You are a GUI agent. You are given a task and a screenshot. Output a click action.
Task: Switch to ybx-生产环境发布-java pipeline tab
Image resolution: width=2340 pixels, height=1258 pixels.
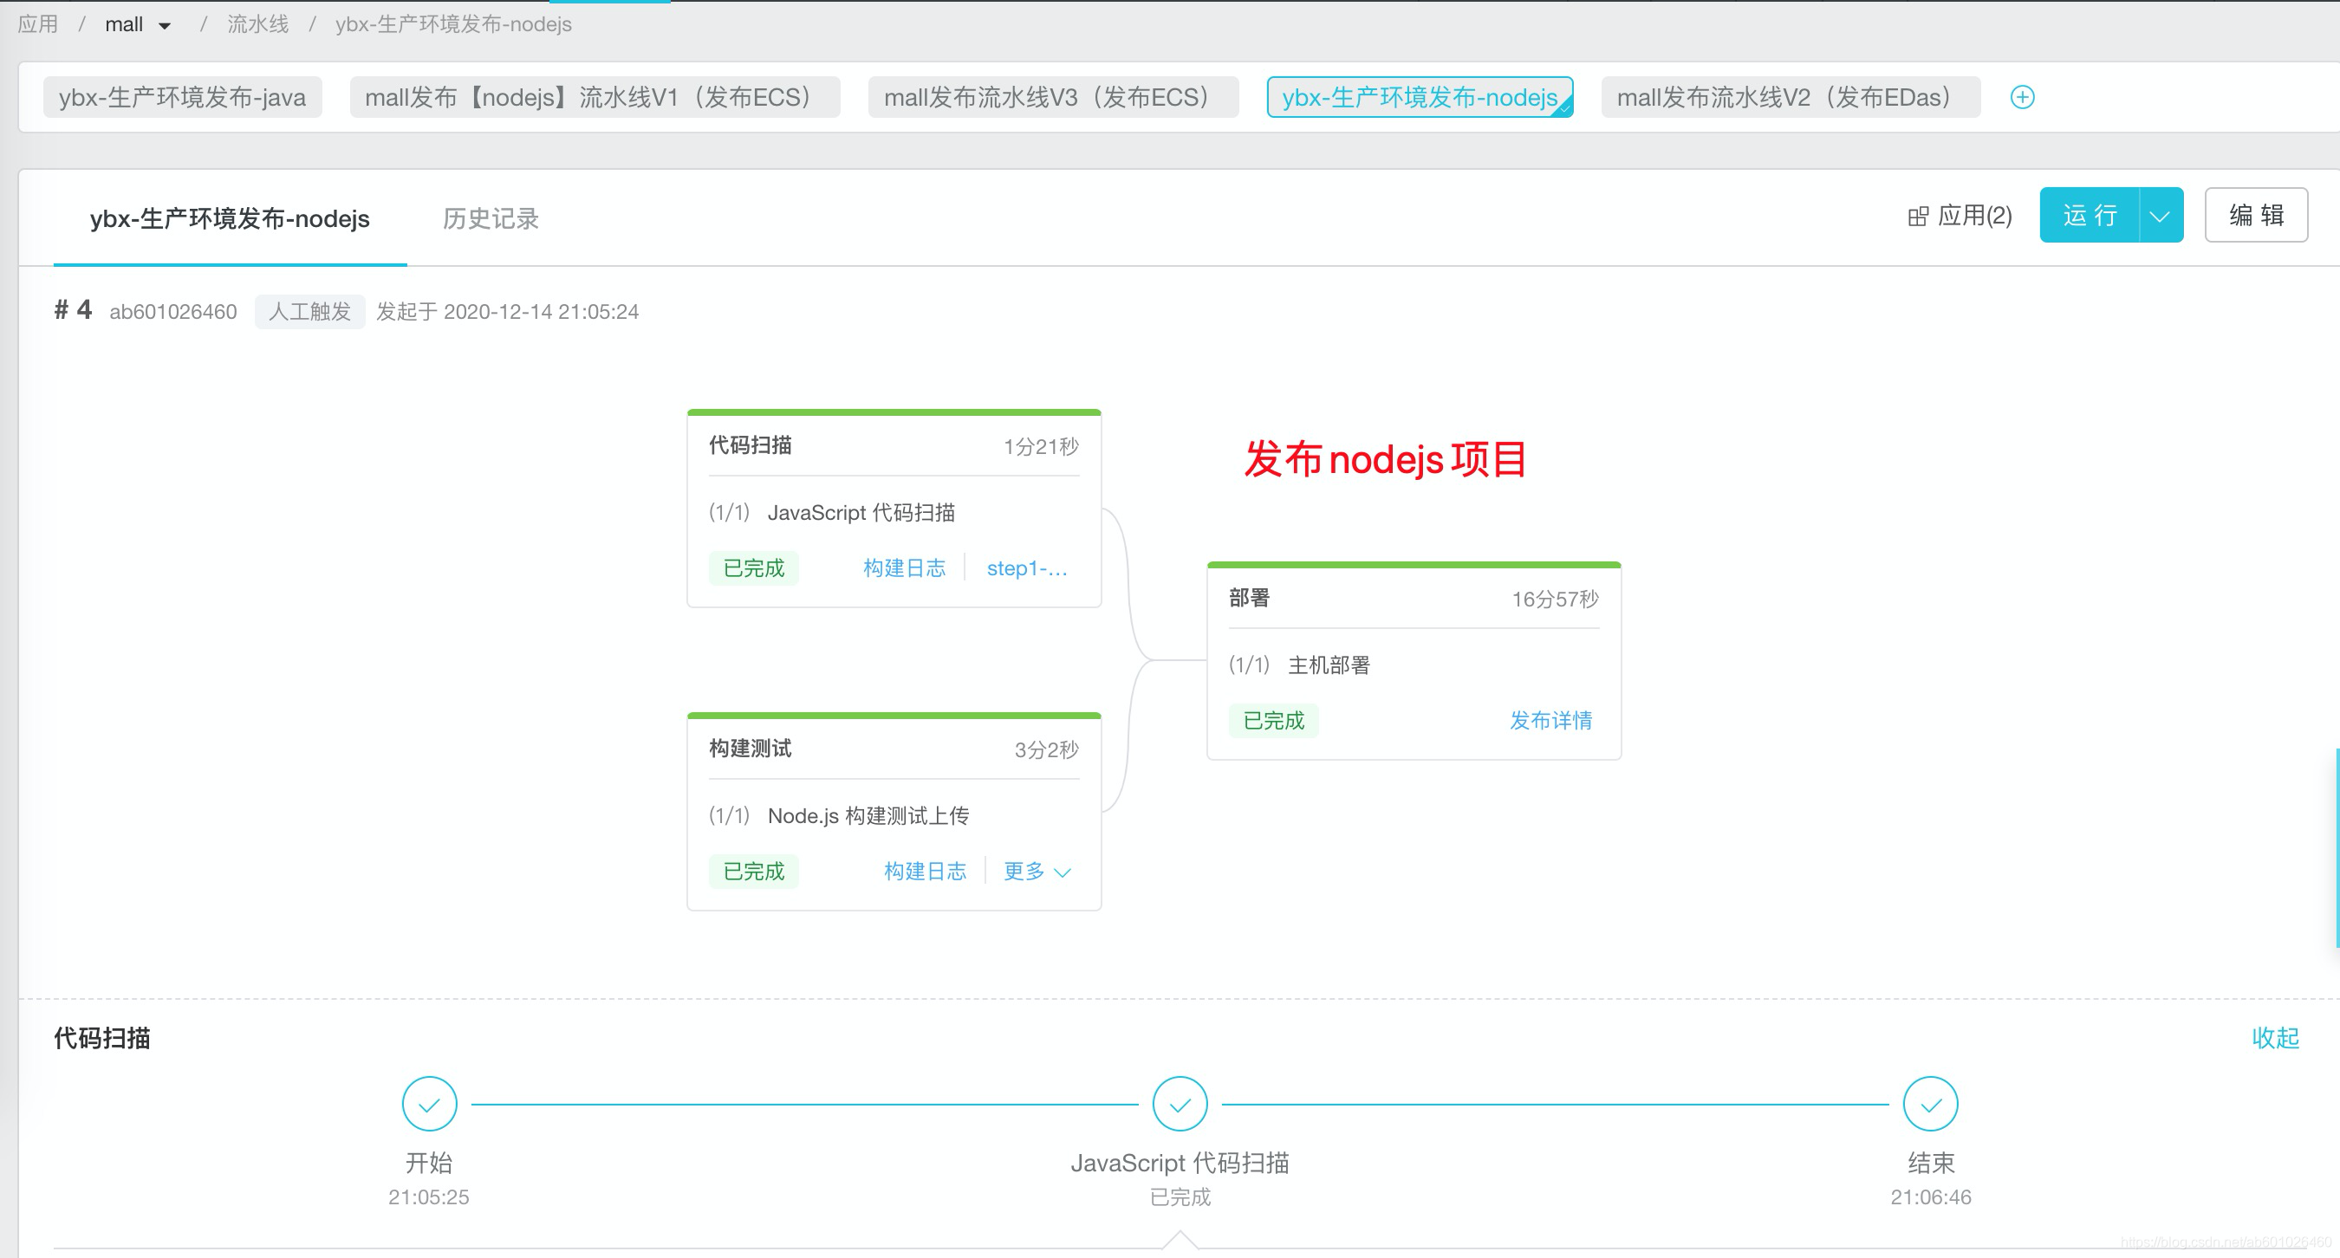click(x=183, y=97)
